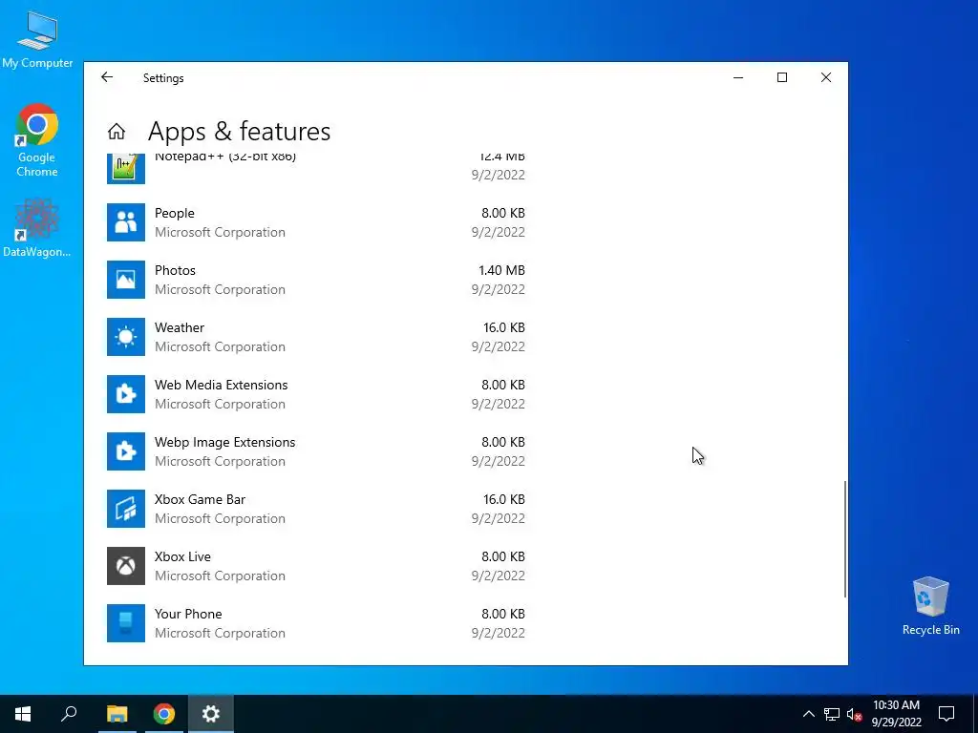
Task: Click the Xbox Game Bar size 16.0 KB
Action: (x=504, y=500)
